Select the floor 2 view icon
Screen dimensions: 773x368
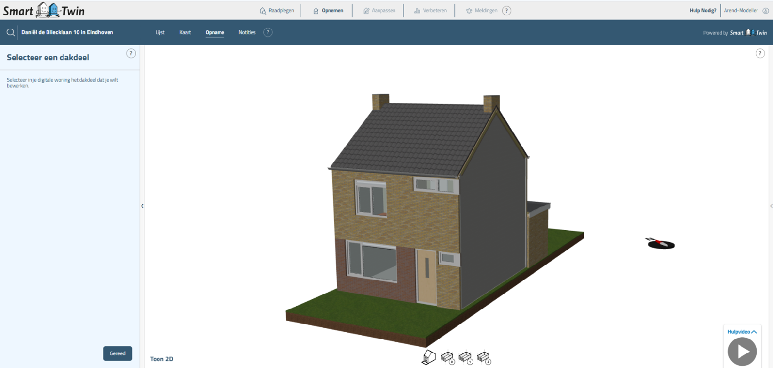click(484, 357)
